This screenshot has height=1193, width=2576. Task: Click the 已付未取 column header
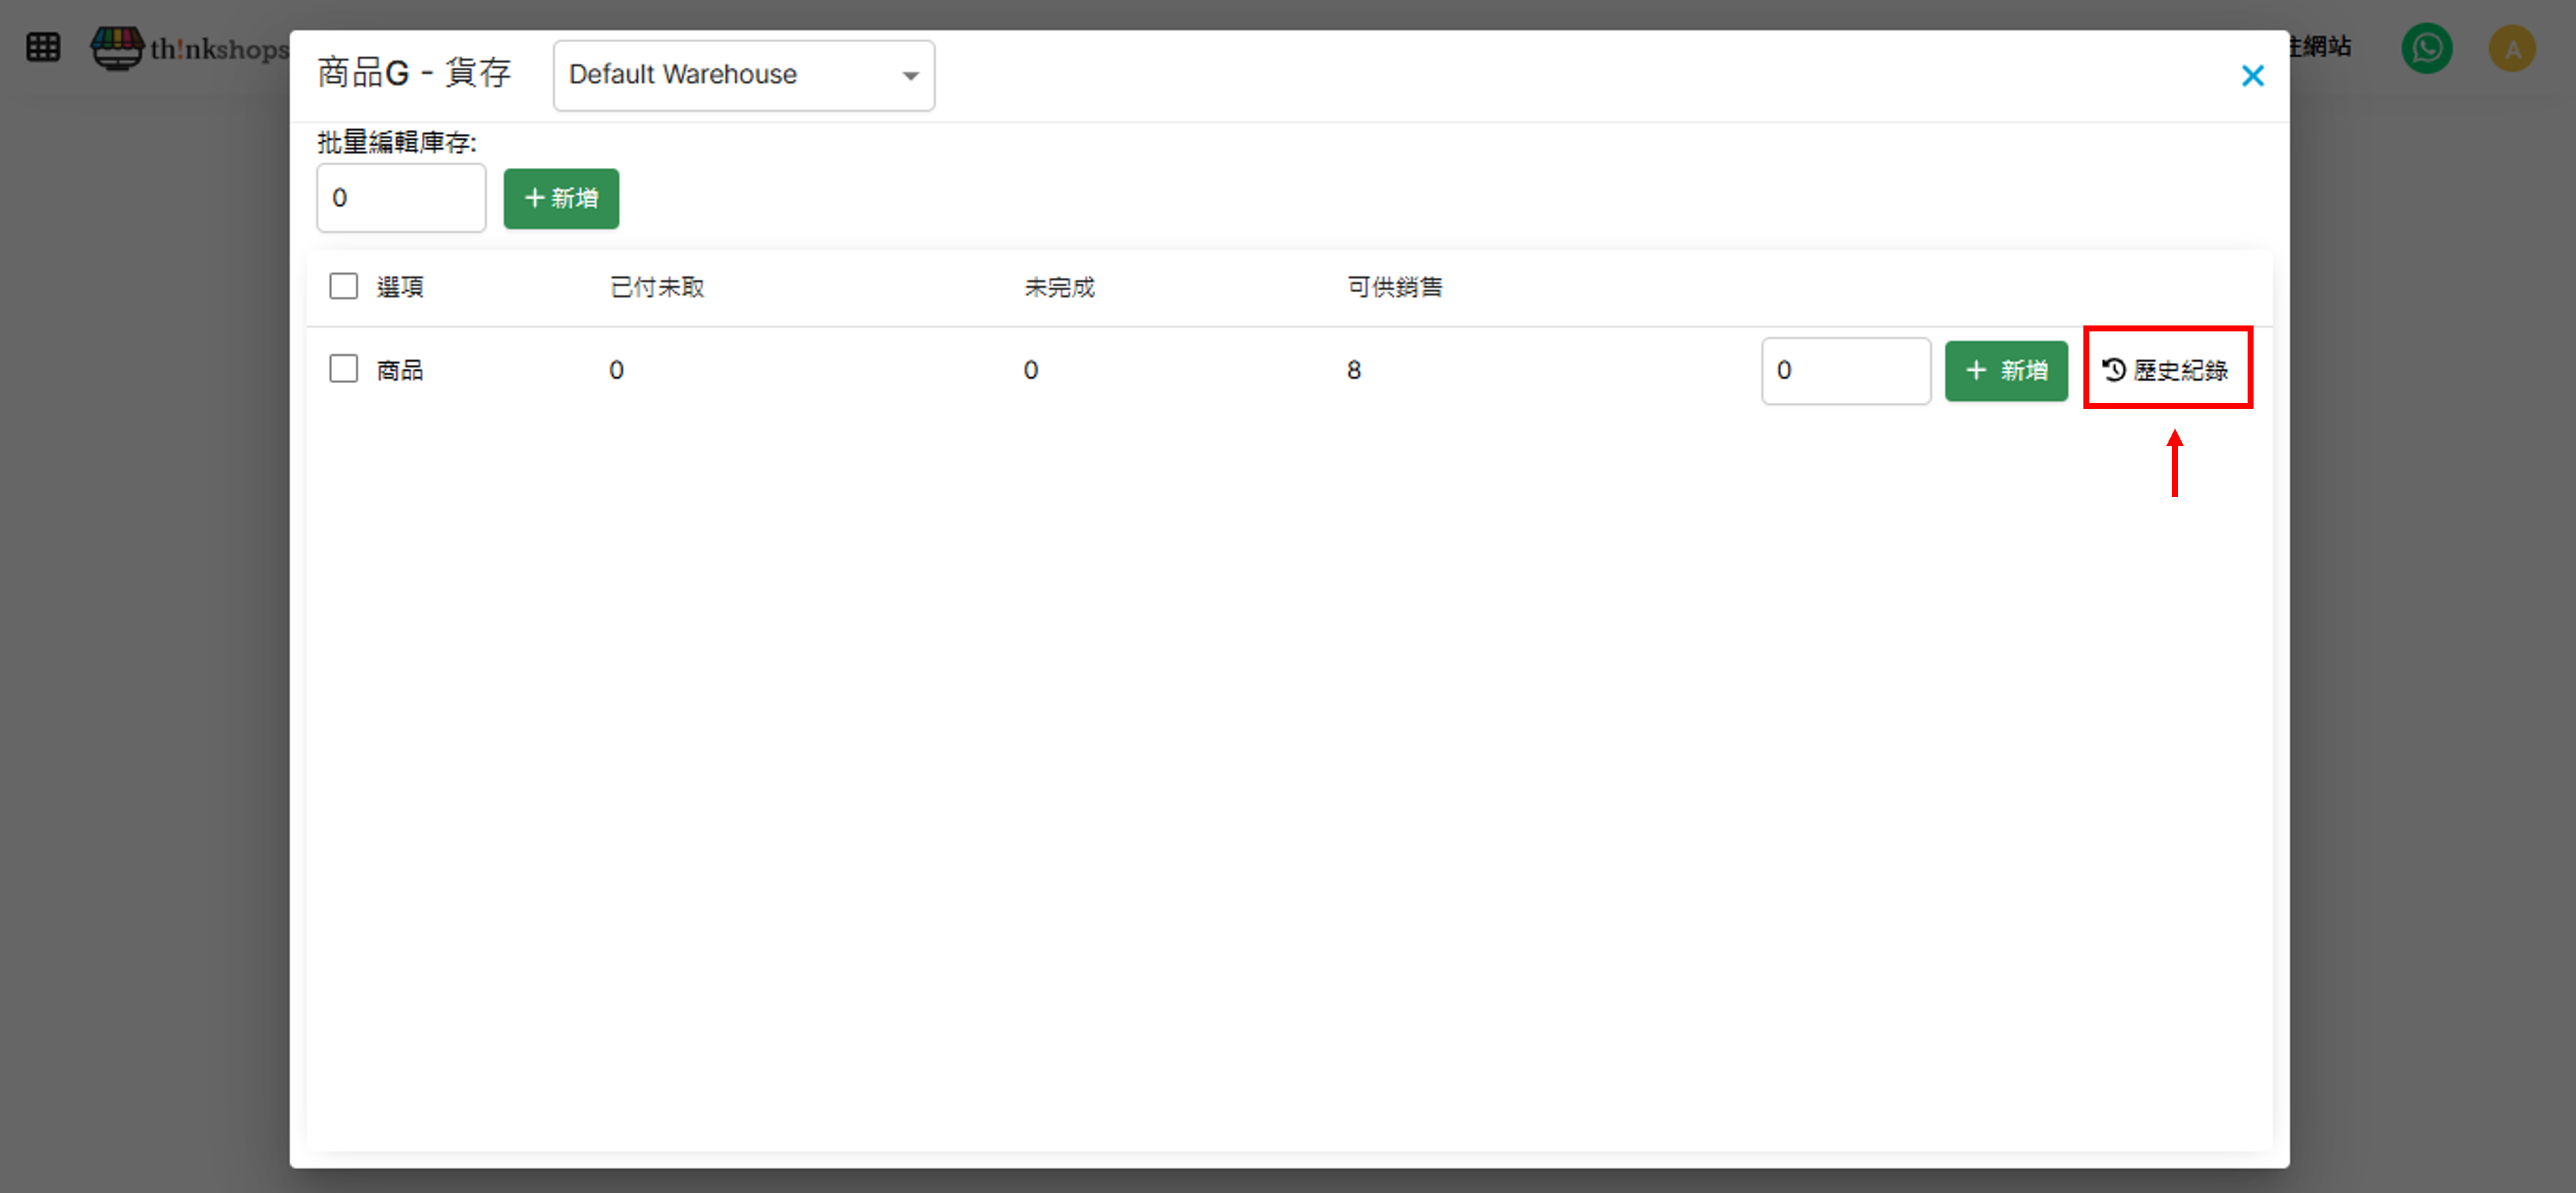(x=657, y=287)
